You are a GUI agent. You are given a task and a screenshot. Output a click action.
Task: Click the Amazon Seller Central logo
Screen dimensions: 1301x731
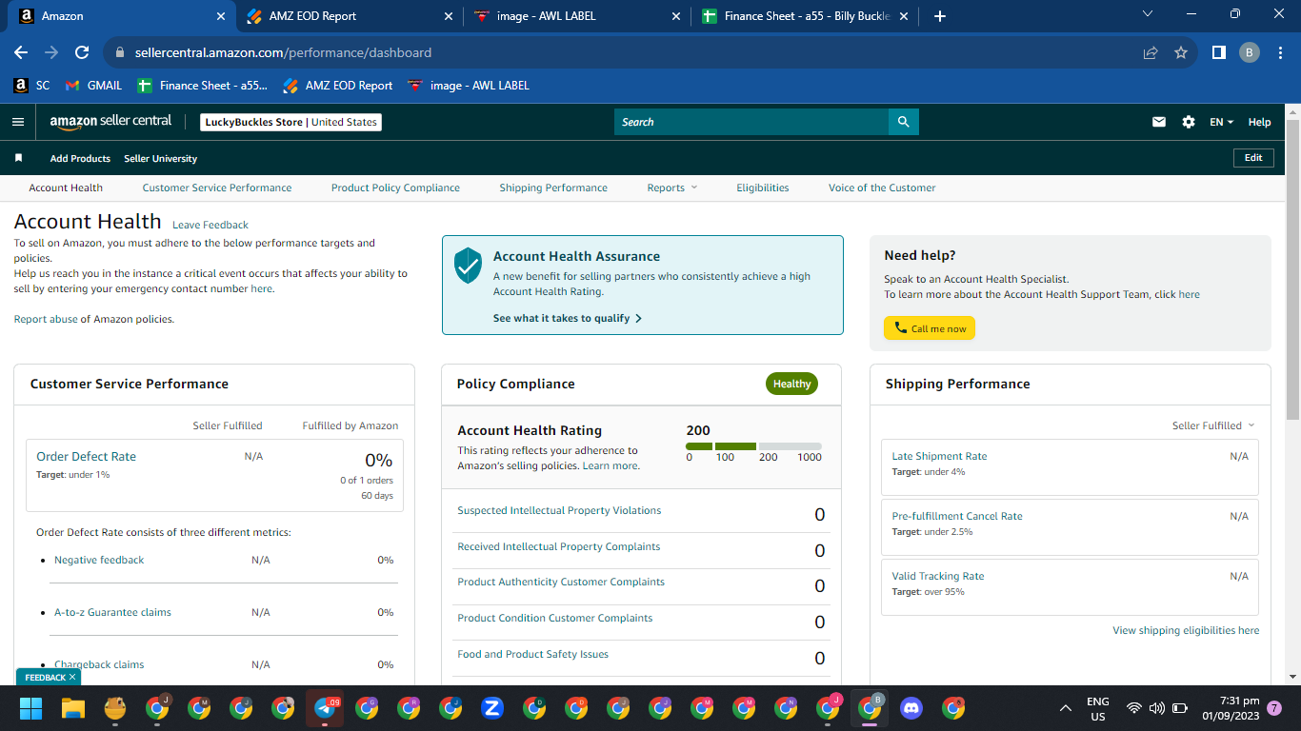[x=110, y=122]
